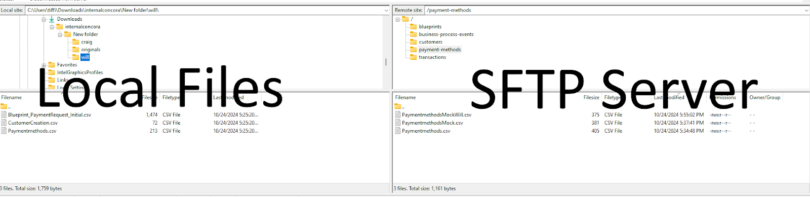The height and width of the screenshot is (197, 810).
Task: Select the originals folder
Action: tap(91, 50)
